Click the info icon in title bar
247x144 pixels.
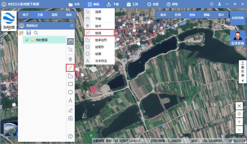pyautogui.click(x=212, y=4)
